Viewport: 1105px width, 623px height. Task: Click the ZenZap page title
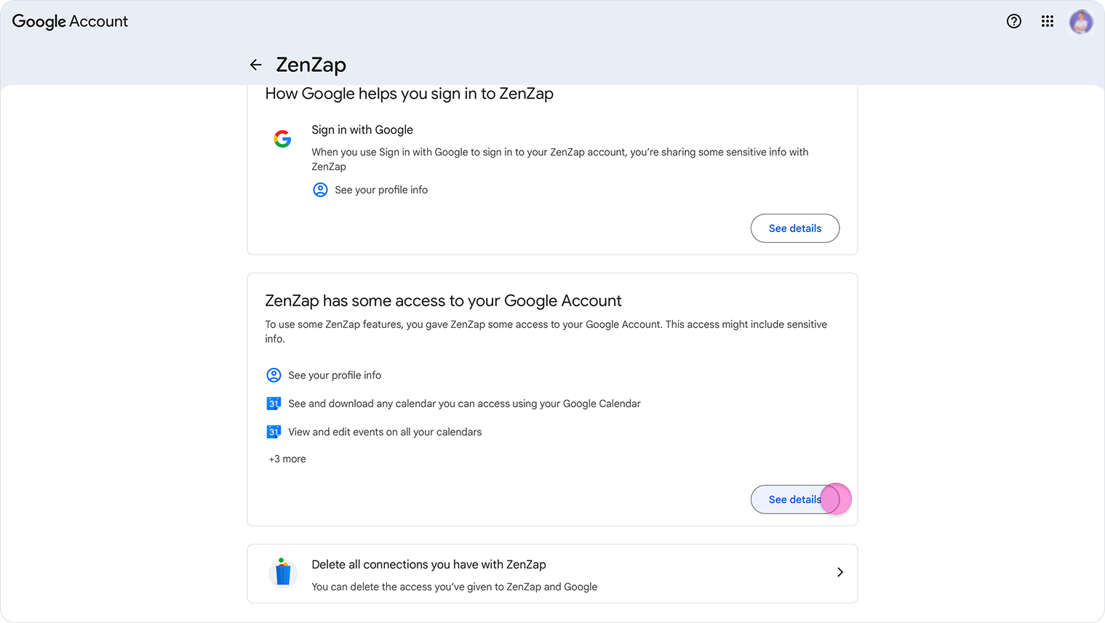pyautogui.click(x=311, y=65)
